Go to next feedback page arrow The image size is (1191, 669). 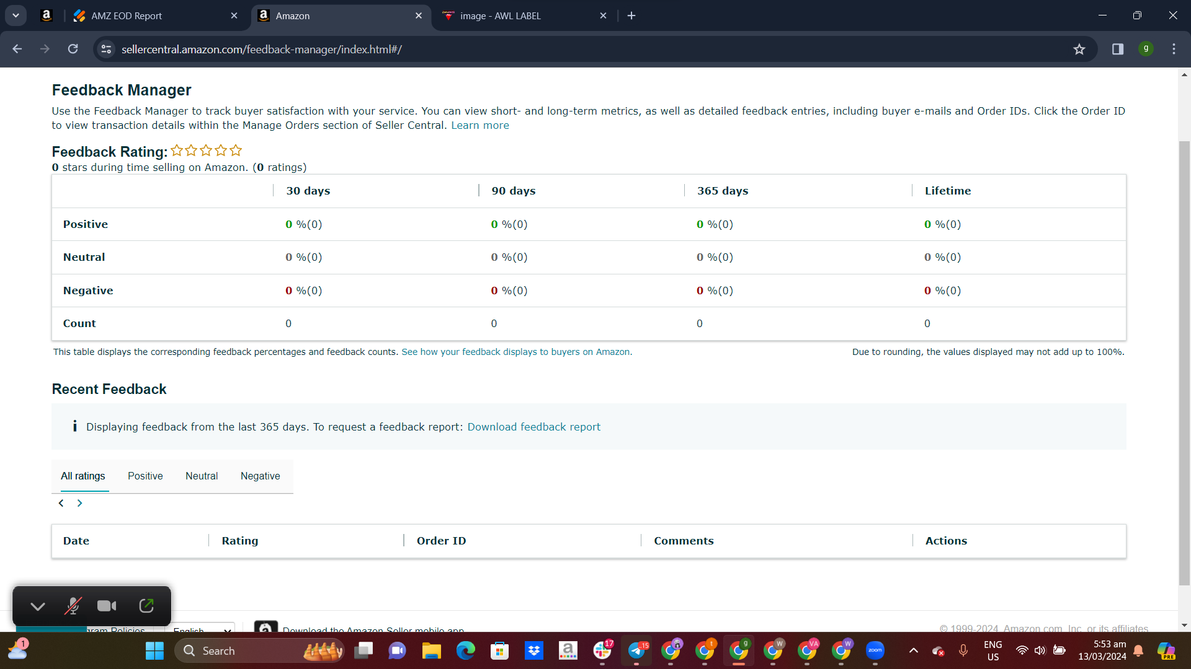point(79,503)
